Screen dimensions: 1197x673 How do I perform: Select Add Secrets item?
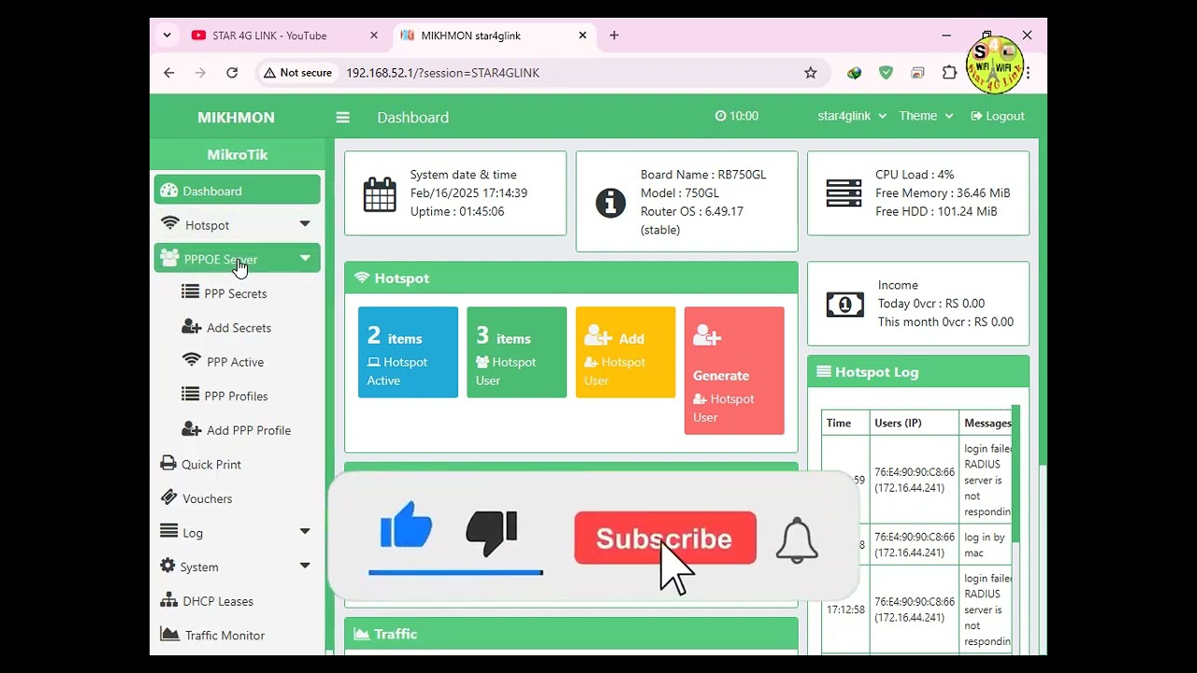[238, 328]
